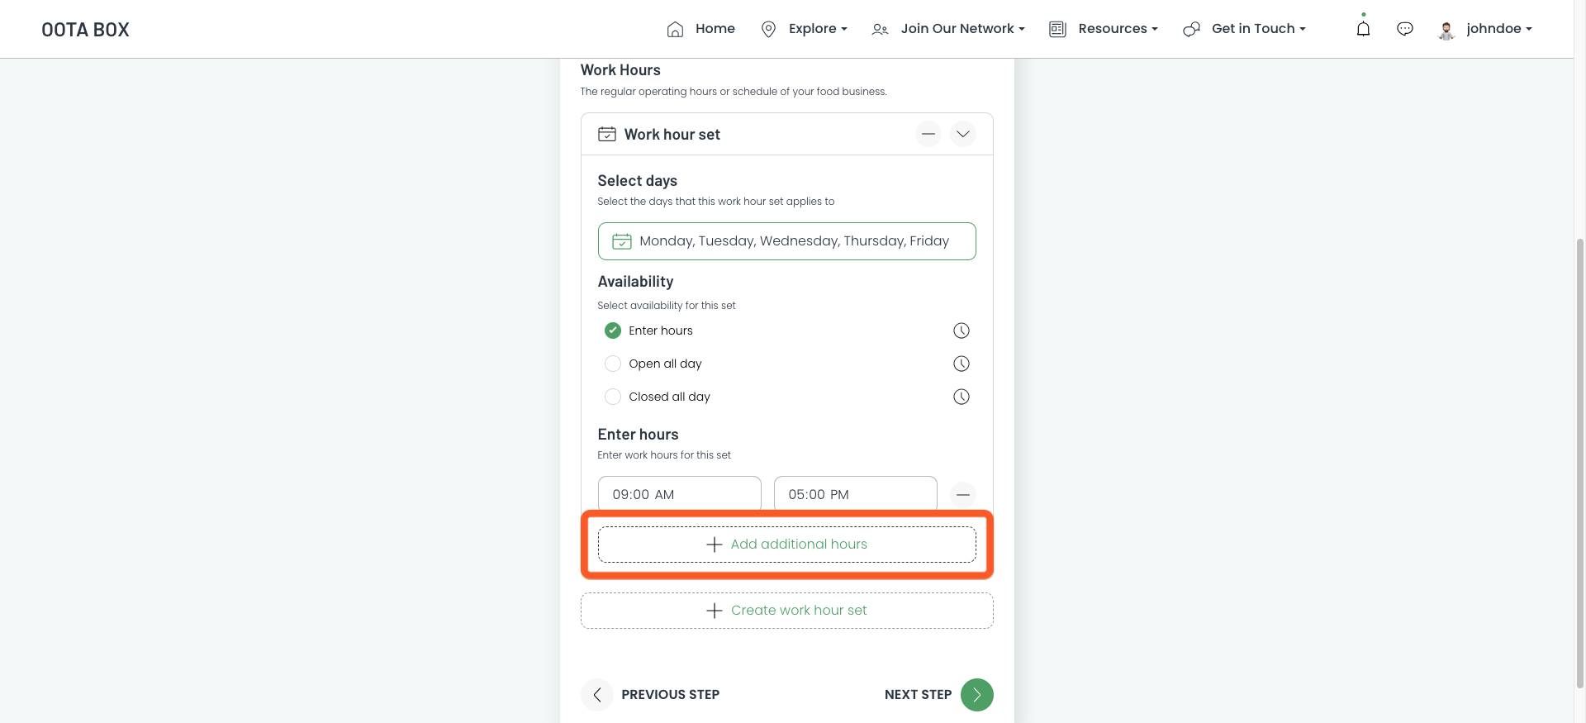Collapse the Work hour set chevron

[962, 134]
